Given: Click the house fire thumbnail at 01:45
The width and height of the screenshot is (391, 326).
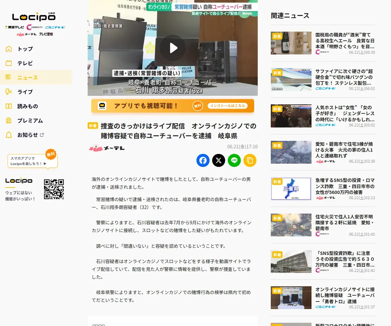Looking at the screenshot, I should (x=291, y=225).
